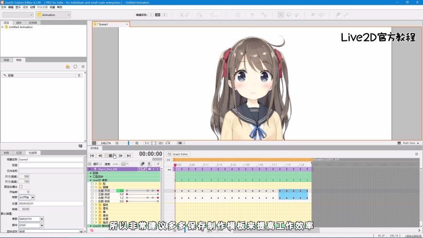Select the Scene1 document tab

coord(111,24)
